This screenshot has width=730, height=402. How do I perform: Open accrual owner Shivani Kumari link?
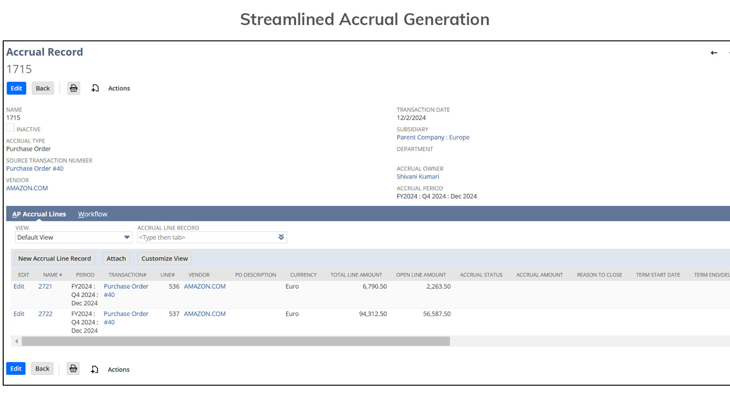tap(418, 177)
